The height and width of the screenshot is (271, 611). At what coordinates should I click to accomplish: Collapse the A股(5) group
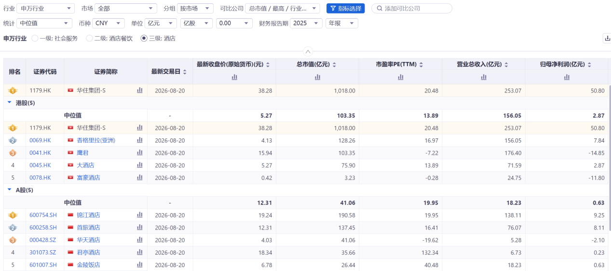(x=10, y=190)
